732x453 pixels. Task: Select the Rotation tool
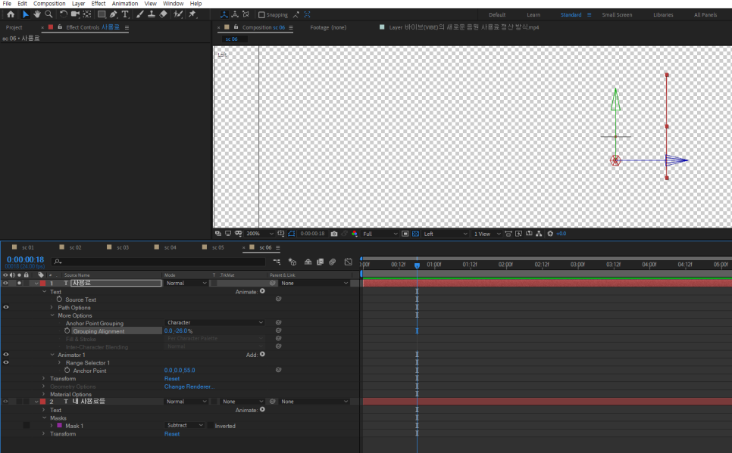[64, 14]
